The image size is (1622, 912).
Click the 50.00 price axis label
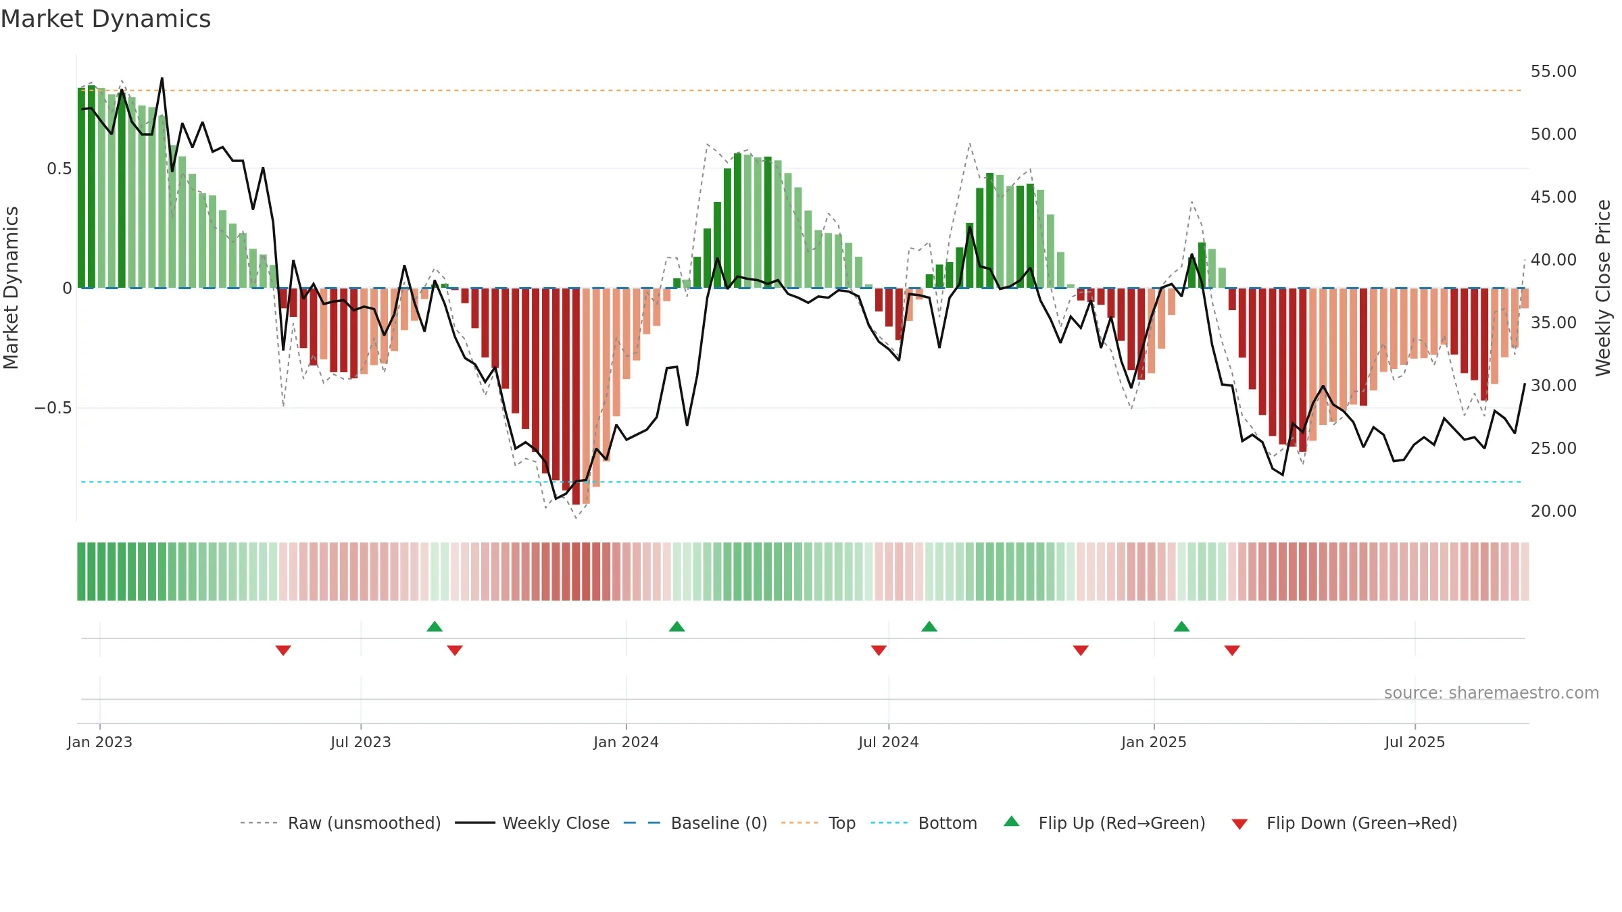1553,134
